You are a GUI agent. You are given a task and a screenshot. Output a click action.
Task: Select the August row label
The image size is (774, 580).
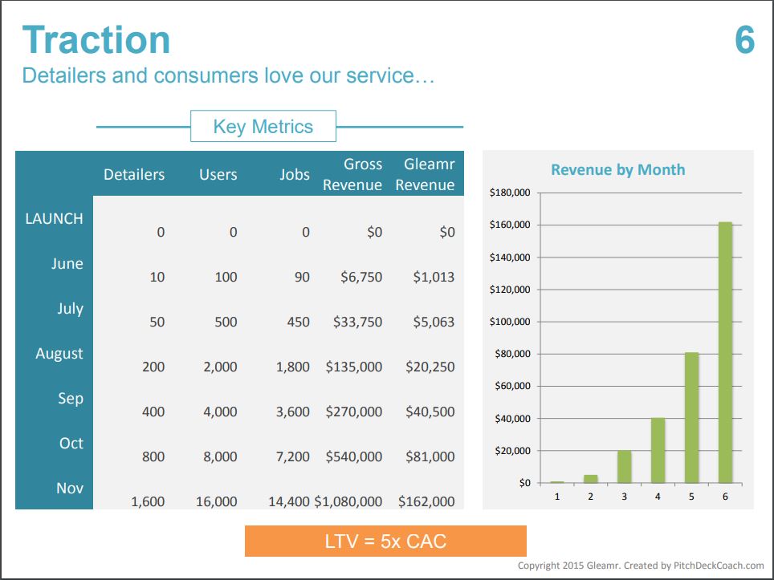(x=59, y=354)
